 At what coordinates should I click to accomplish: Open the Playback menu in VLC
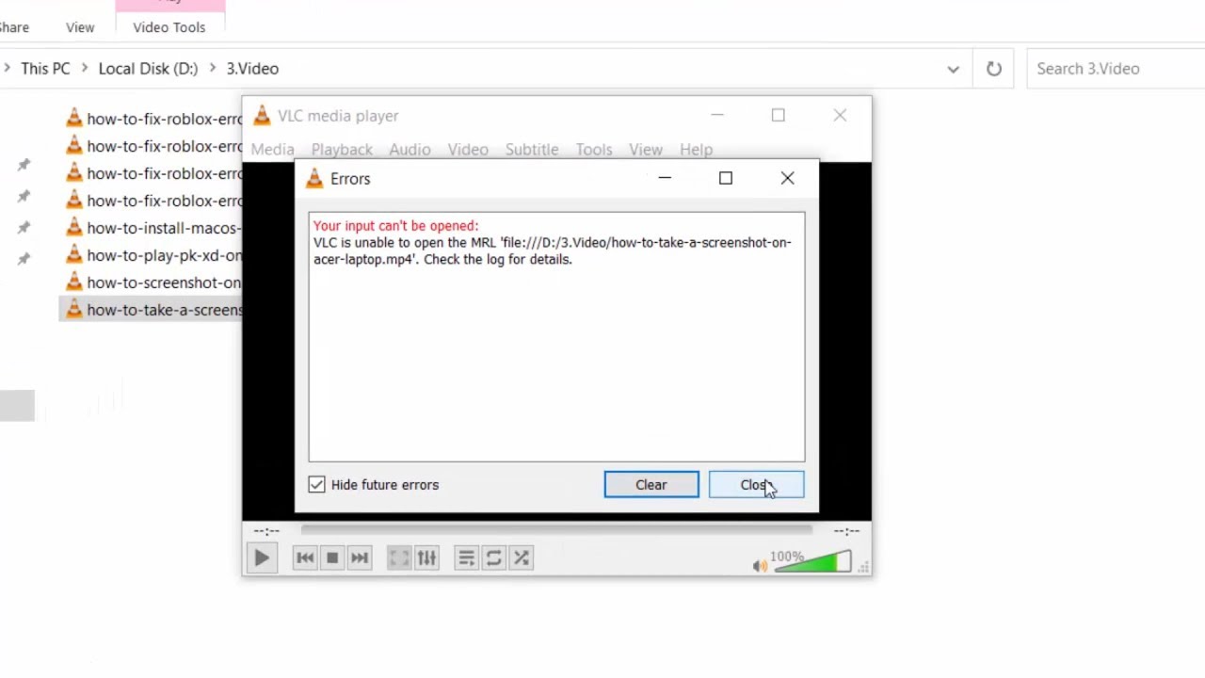(x=342, y=150)
